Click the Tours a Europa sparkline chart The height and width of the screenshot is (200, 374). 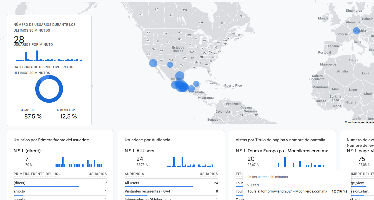[x=303, y=162]
